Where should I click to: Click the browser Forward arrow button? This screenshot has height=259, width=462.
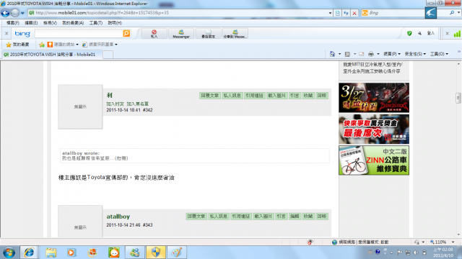(x=14, y=13)
